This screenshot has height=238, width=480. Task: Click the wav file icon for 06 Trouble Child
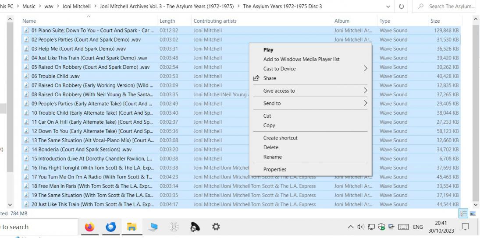27,76
